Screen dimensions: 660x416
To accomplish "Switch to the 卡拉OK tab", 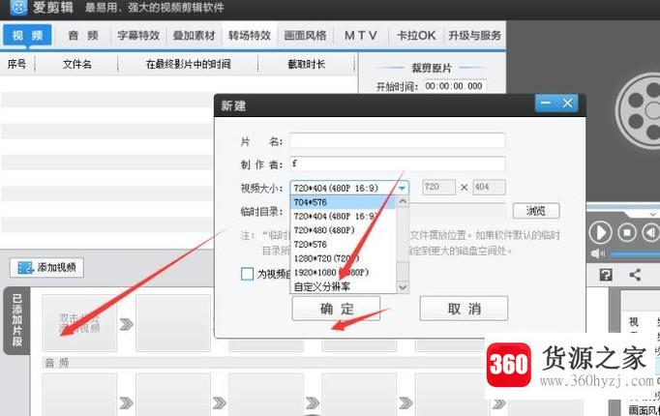I will point(416,36).
